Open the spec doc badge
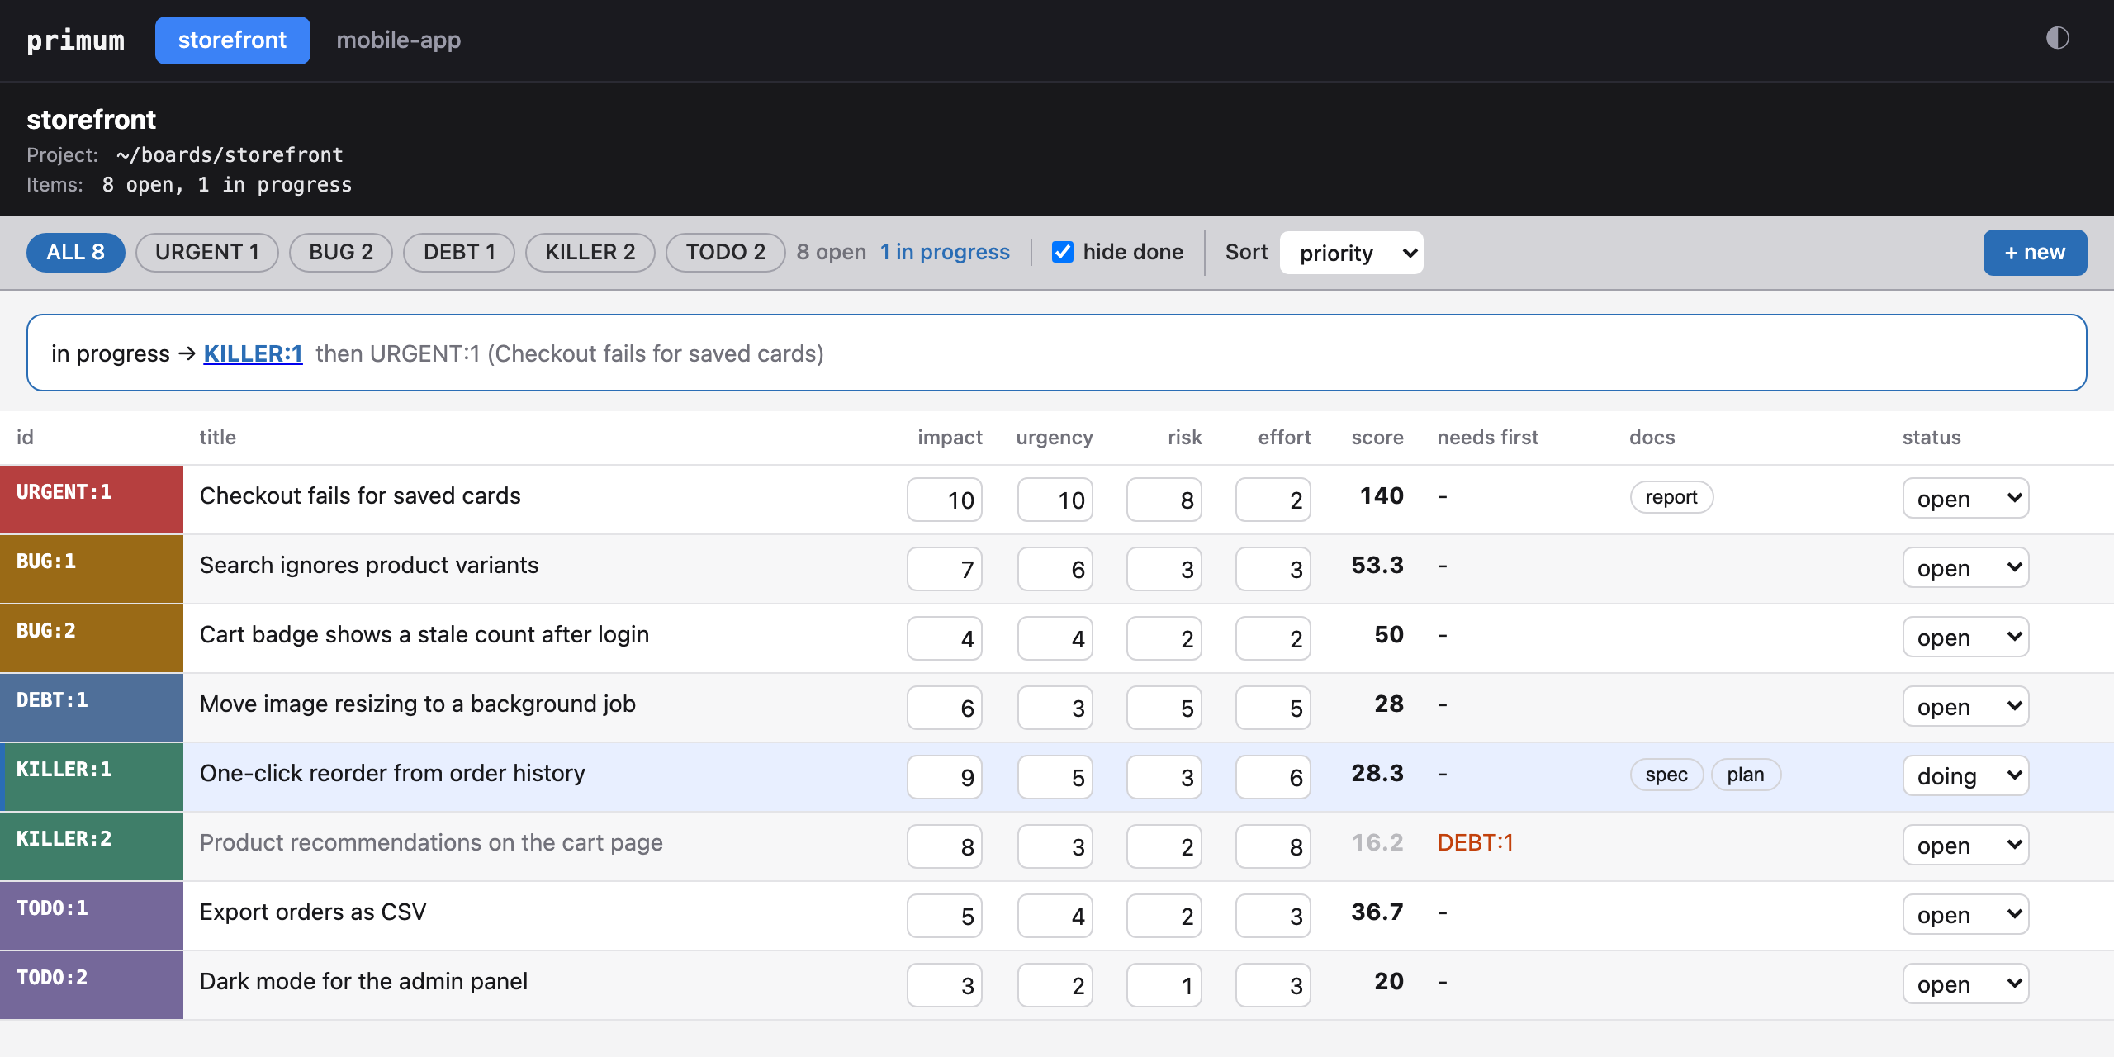Image resolution: width=2114 pixels, height=1057 pixels. 1666,775
